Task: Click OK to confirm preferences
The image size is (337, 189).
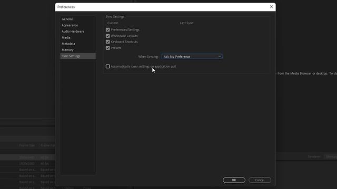Action: (x=234, y=180)
